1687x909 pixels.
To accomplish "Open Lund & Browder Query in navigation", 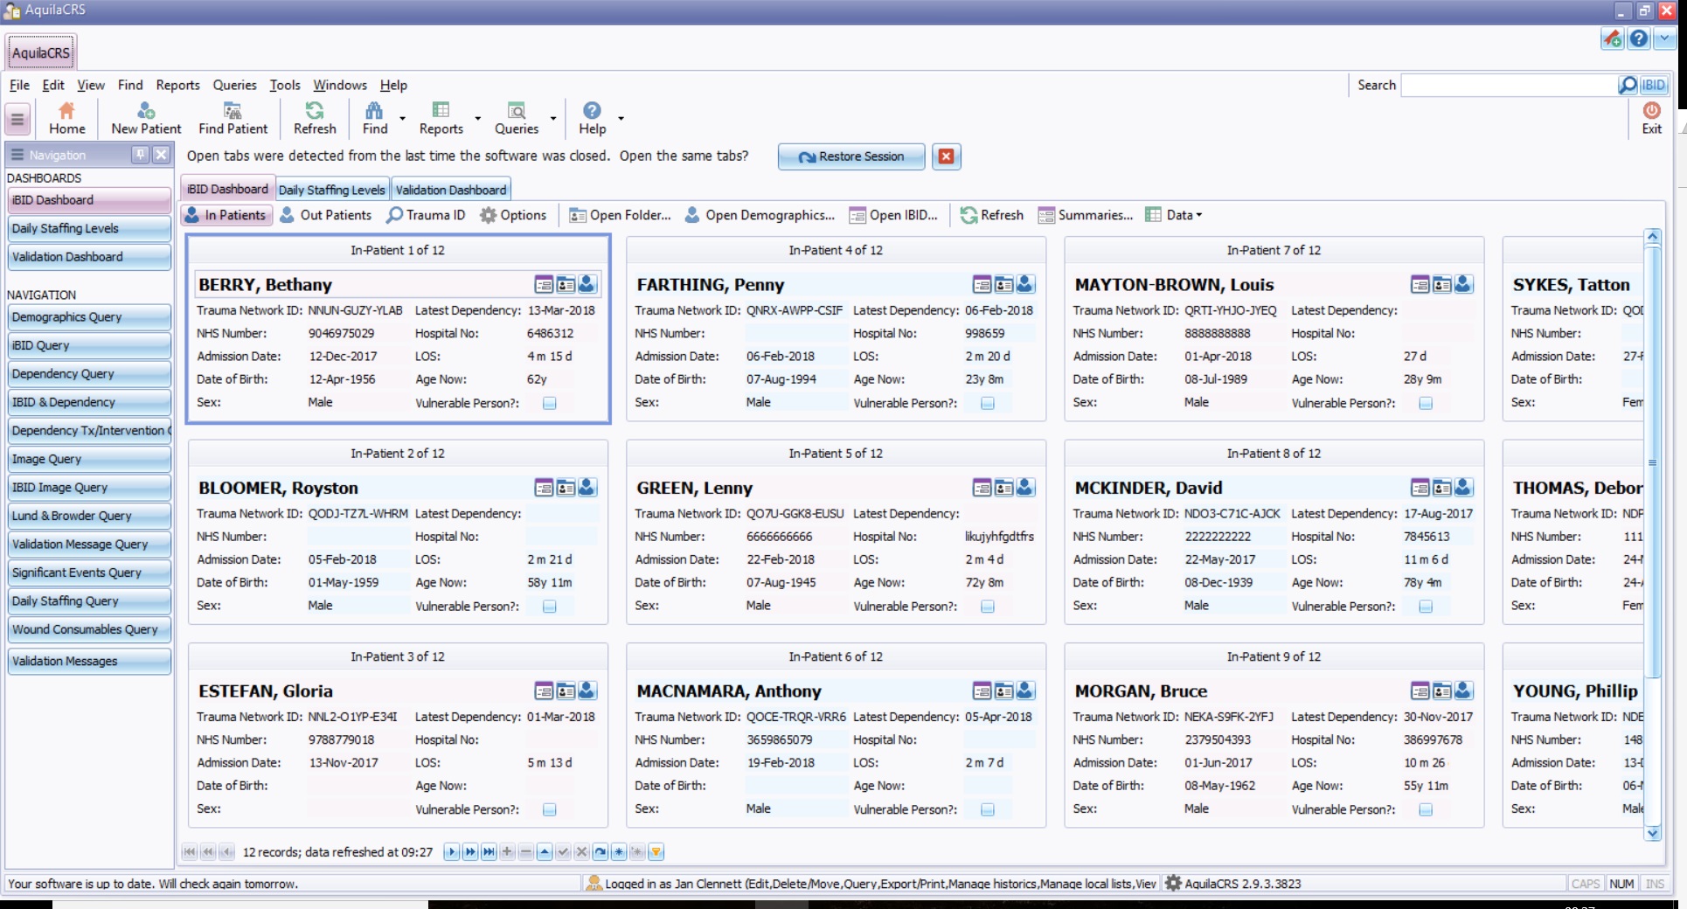I will pyautogui.click(x=87, y=516).
